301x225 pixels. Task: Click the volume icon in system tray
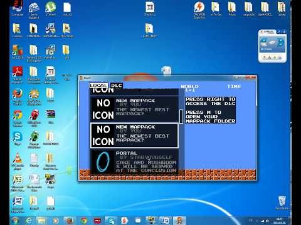268,221
